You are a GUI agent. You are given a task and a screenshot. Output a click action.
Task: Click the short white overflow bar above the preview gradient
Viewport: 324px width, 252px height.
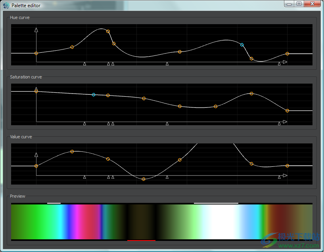coord(54,203)
